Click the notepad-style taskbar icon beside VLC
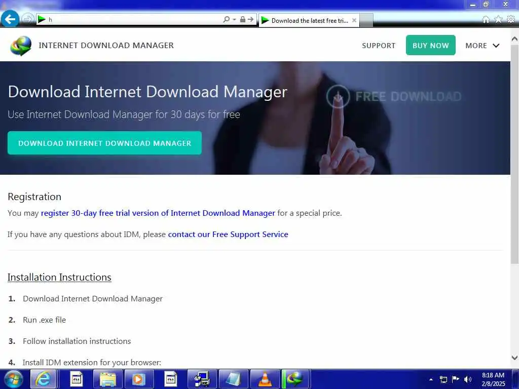519x389 pixels. click(x=233, y=379)
